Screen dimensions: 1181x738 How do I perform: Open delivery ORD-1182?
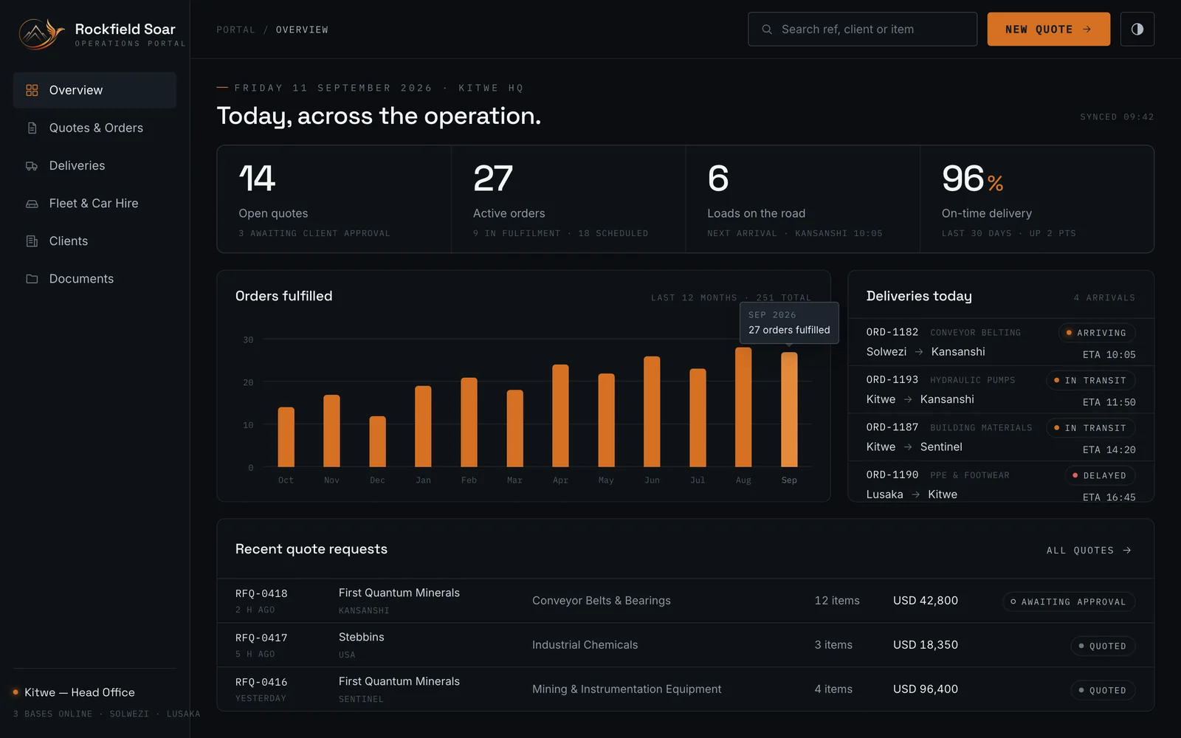coord(1001,342)
